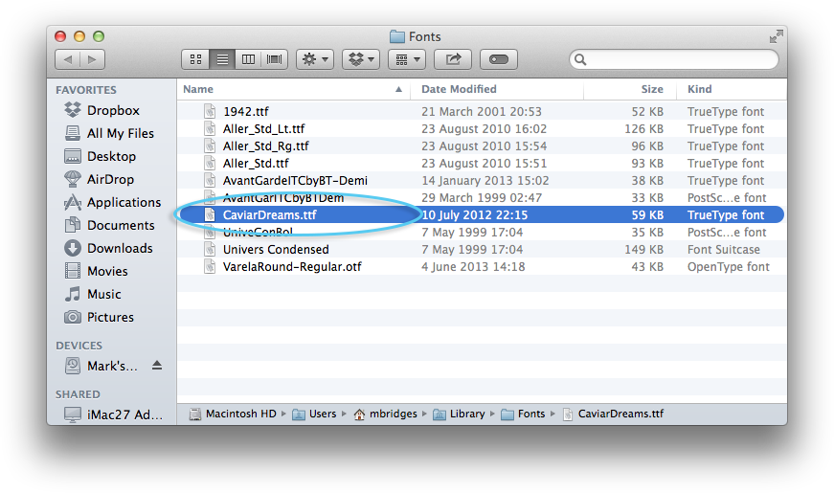Screen dimensions: 834x493
Task: Click Macintosh HD in the path bar
Action: [234, 414]
